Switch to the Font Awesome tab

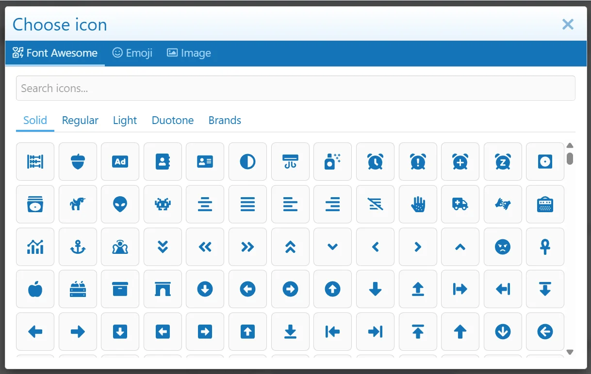click(55, 53)
